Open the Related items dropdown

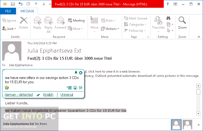coord(170,24)
